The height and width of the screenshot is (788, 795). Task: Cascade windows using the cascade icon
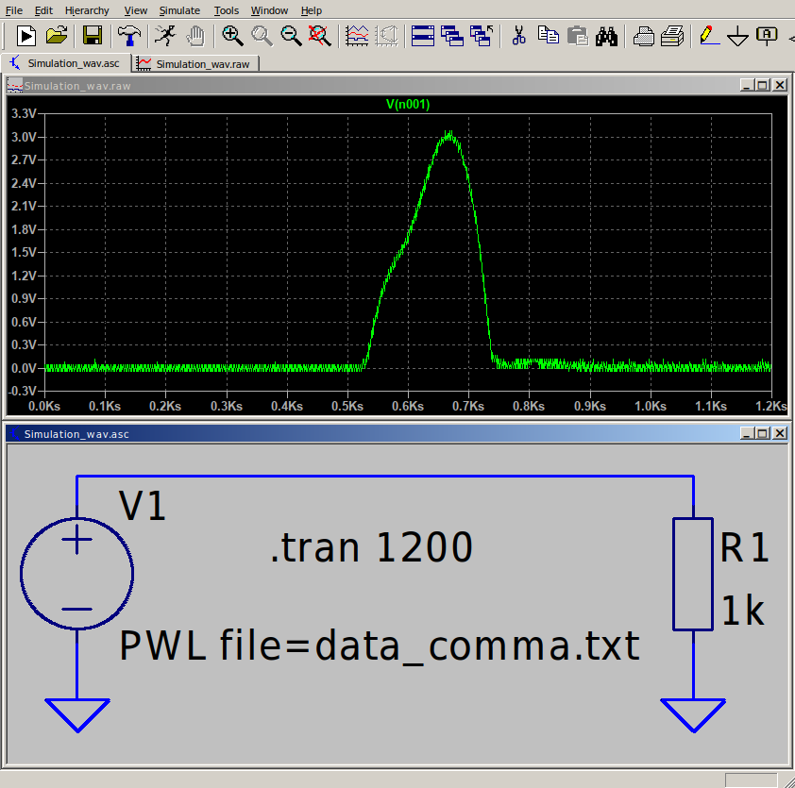point(452,36)
